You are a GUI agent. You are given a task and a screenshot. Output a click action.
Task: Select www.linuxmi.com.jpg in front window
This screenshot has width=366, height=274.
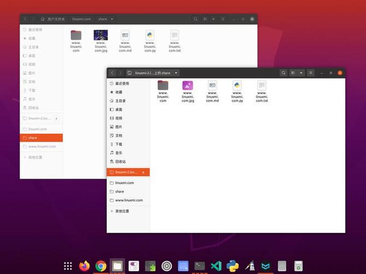point(188,91)
